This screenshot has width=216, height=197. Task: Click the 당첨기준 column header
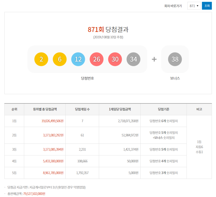click(x=163, y=109)
